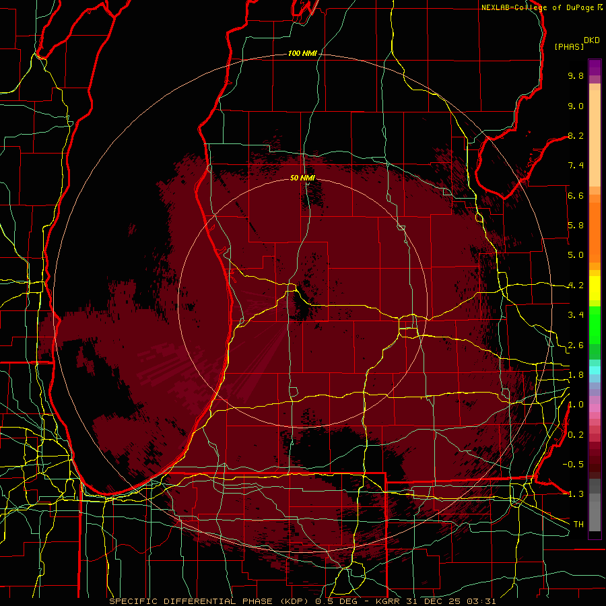Click the 5.8 legend value
Image resolution: width=606 pixels, height=606 pixels.
coord(576,226)
